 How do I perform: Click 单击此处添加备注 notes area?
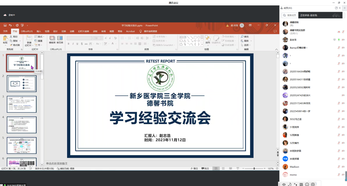[159, 163]
